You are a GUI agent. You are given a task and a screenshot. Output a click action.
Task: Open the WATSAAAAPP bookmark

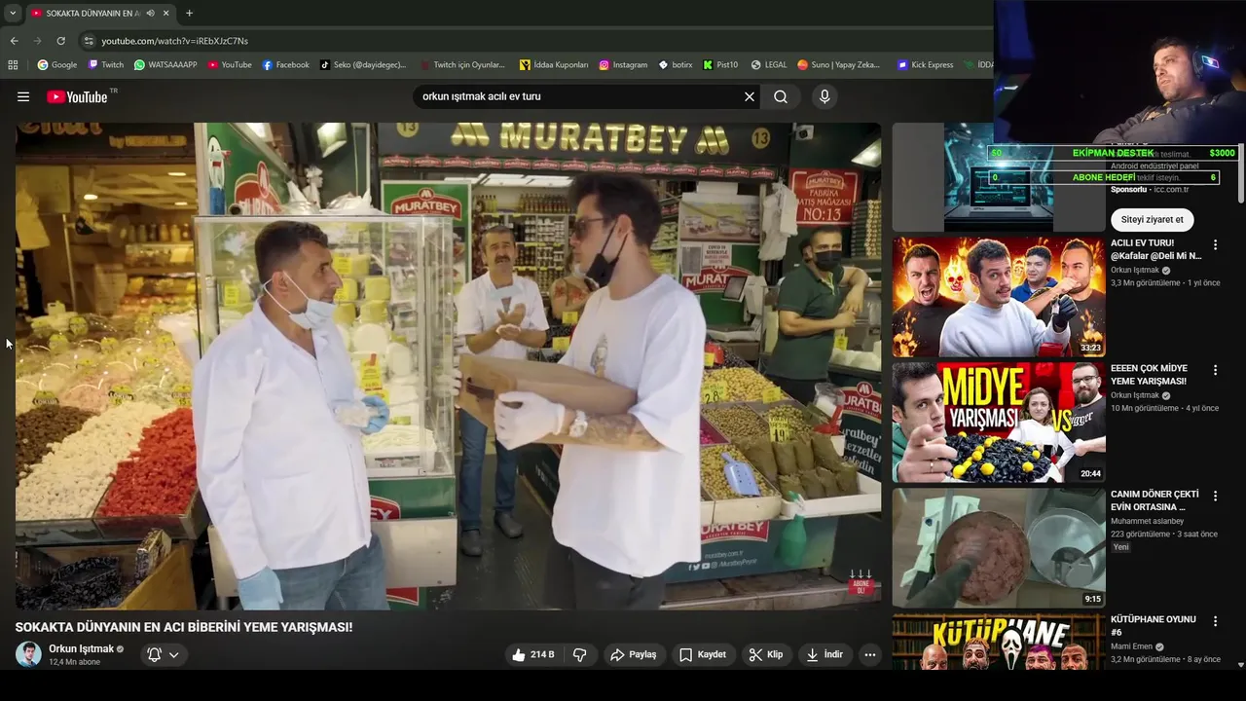tap(165, 65)
